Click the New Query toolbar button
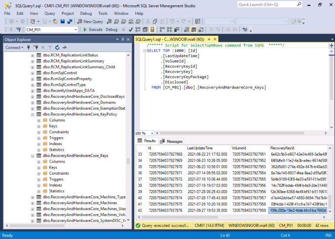This screenshot has width=335, height=239. [91, 21]
